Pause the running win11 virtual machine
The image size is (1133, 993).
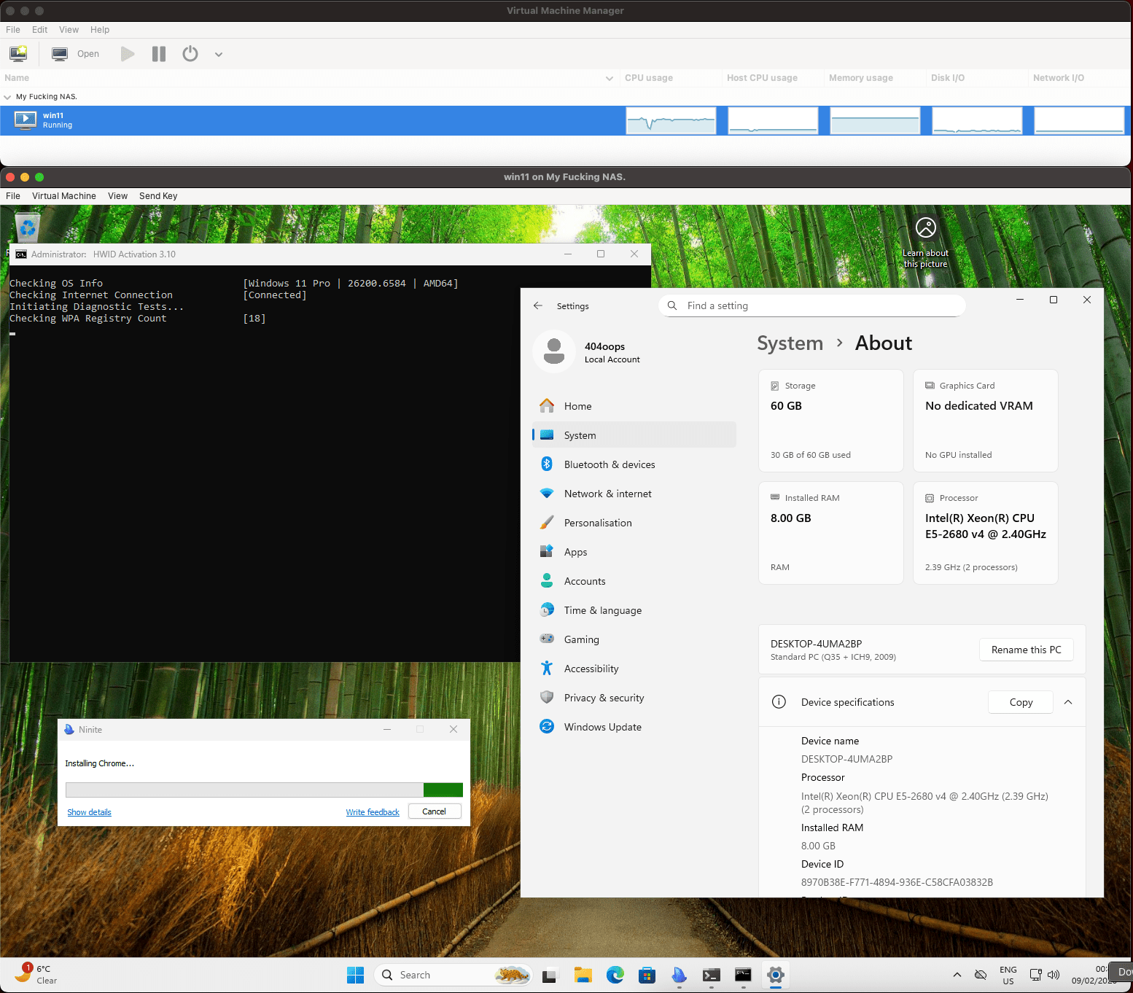(x=159, y=54)
